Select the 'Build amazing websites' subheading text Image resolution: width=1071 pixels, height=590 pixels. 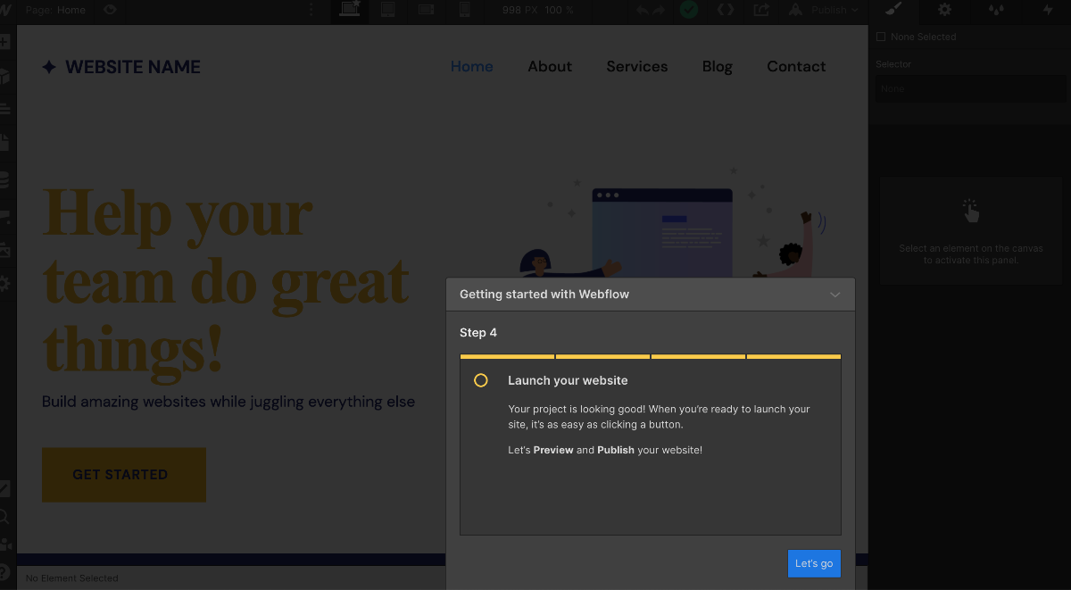[x=228, y=402]
